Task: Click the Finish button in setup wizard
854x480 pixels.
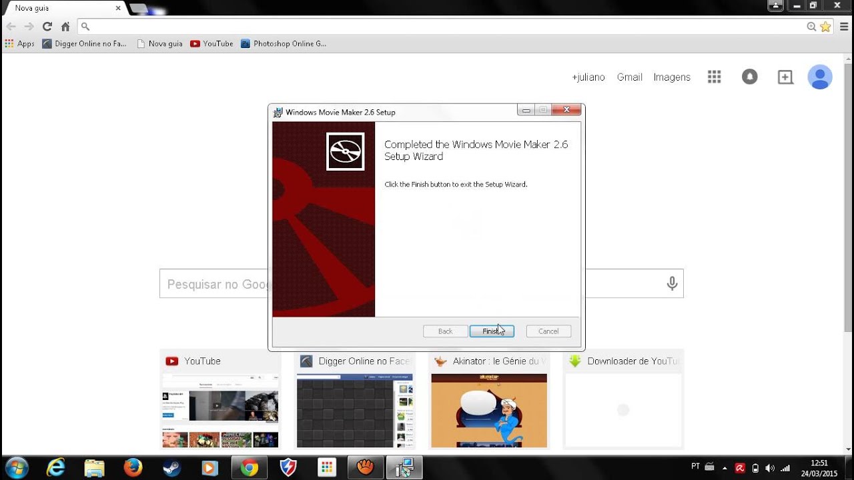Action: point(492,331)
